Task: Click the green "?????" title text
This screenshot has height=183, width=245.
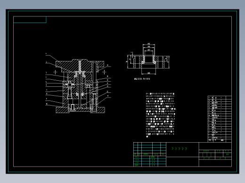Action: (179, 149)
